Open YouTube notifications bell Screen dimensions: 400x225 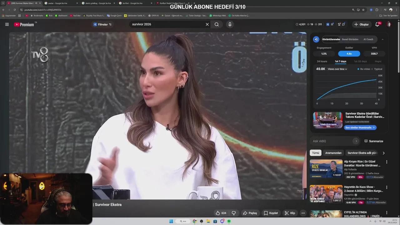pyautogui.click(x=377, y=24)
